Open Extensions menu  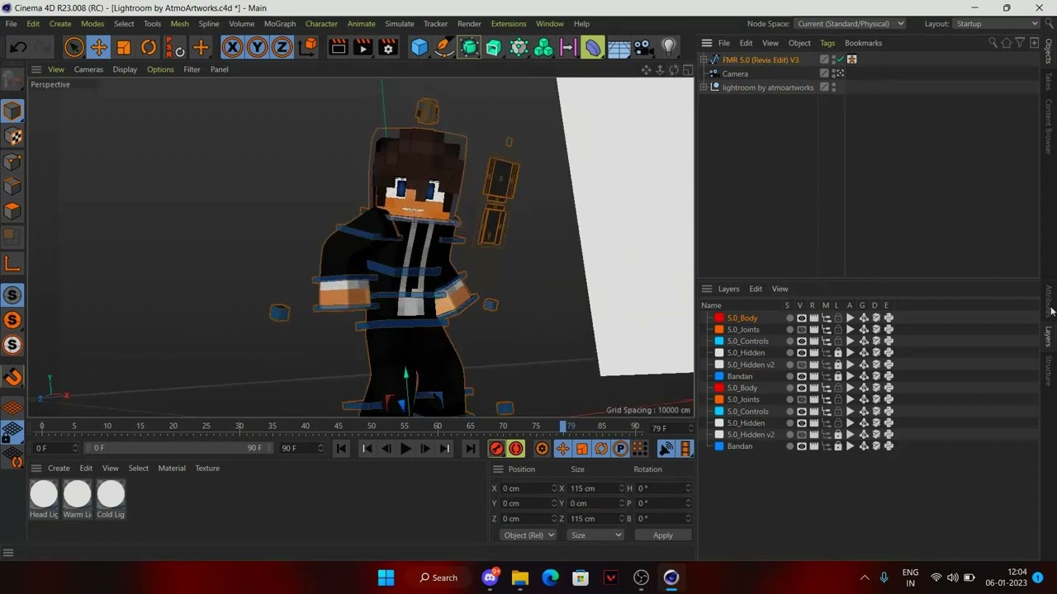[x=508, y=24]
